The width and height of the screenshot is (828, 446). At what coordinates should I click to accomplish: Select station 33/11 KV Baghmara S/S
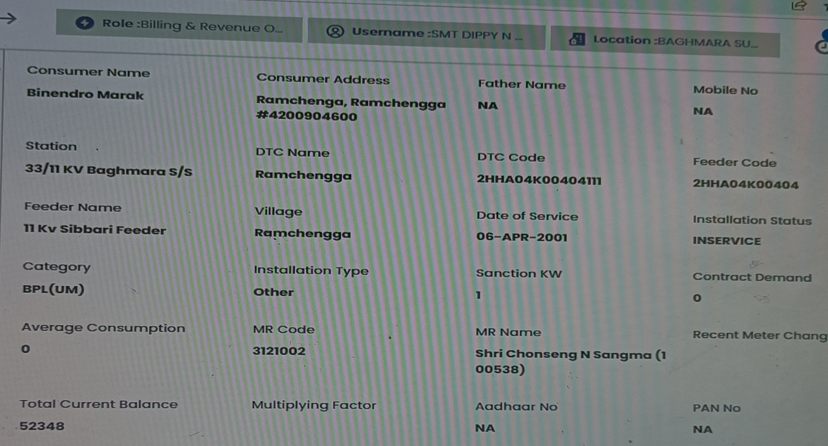(x=108, y=170)
